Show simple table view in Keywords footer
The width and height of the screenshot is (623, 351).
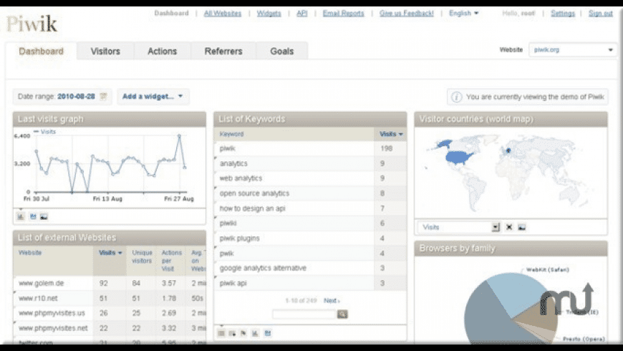221,333
